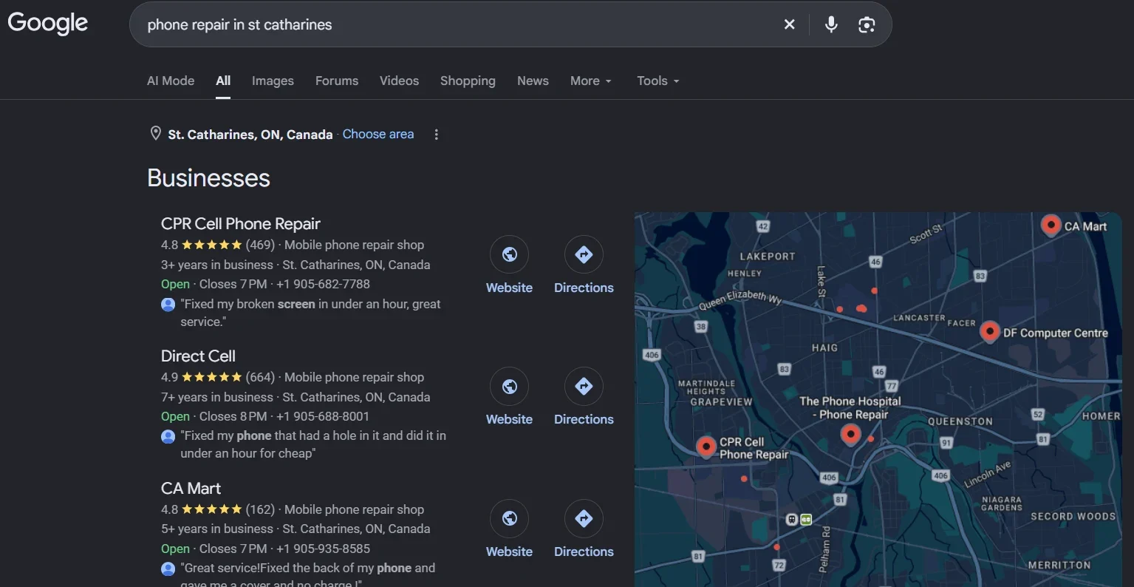Open the Direct Cell listing title
This screenshot has height=587, width=1134.
click(x=198, y=356)
